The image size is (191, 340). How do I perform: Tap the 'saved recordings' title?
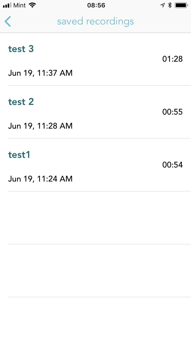(95, 21)
